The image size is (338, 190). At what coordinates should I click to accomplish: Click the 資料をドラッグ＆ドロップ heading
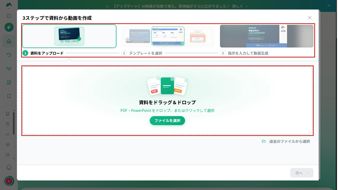coord(167,102)
